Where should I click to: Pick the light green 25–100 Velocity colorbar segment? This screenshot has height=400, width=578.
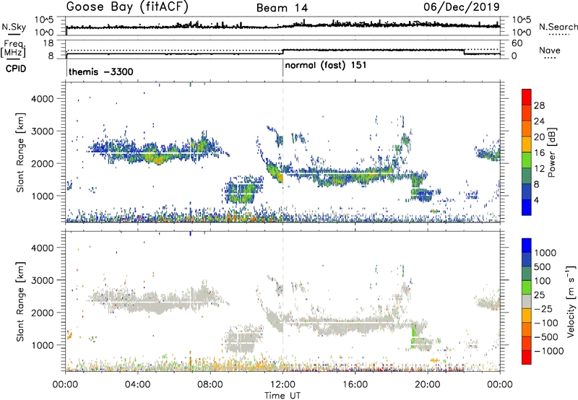coord(527,287)
